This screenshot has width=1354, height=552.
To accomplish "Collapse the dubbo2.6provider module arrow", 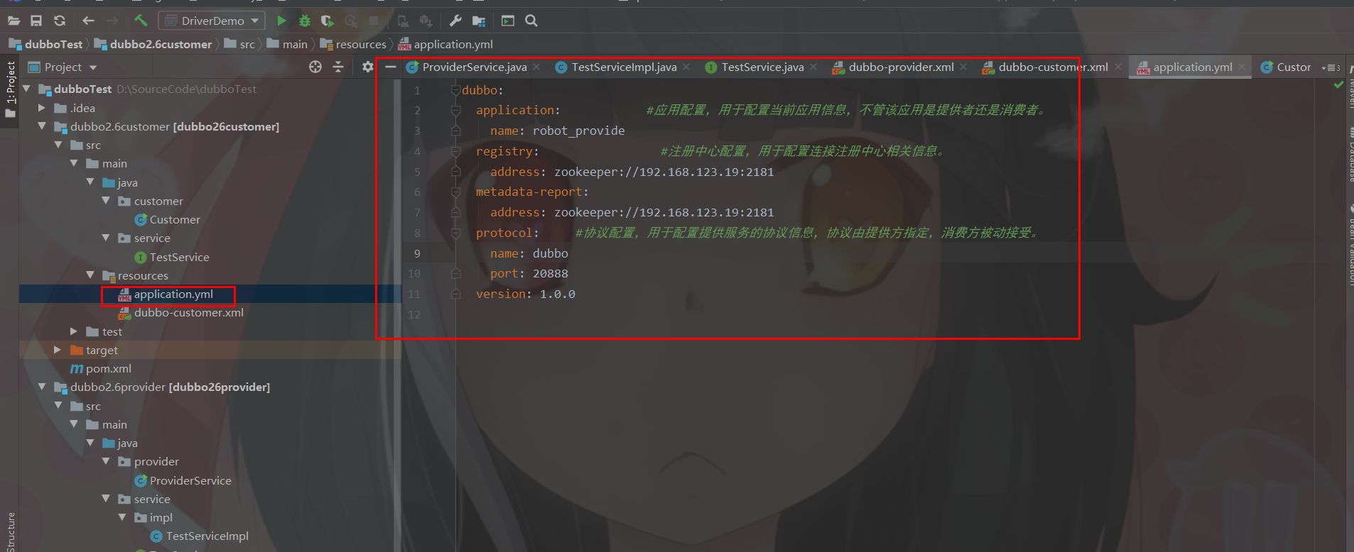I will [x=42, y=387].
